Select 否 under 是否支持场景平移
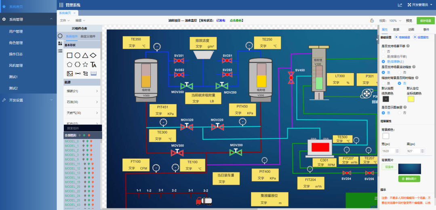The image size is (436, 210). (x=384, y=52)
